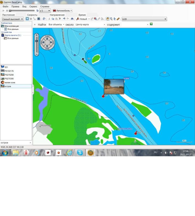Open the Сервис menu
Viewport: 195px width, 216px height.
33,6
